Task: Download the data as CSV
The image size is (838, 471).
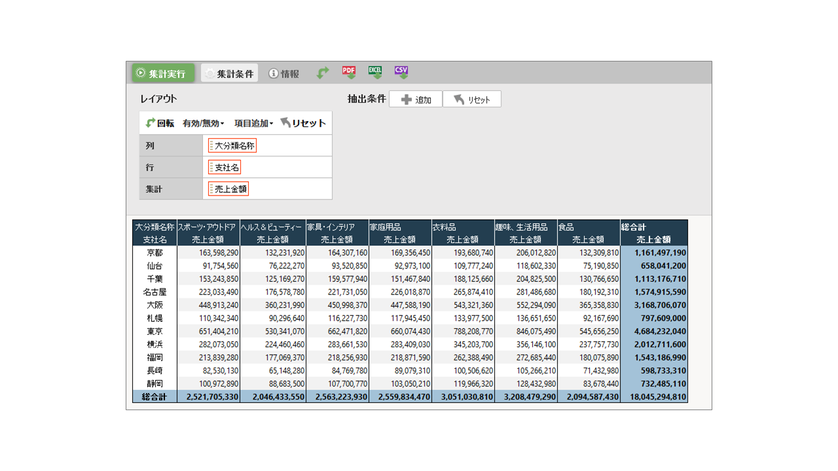Action: (x=401, y=73)
